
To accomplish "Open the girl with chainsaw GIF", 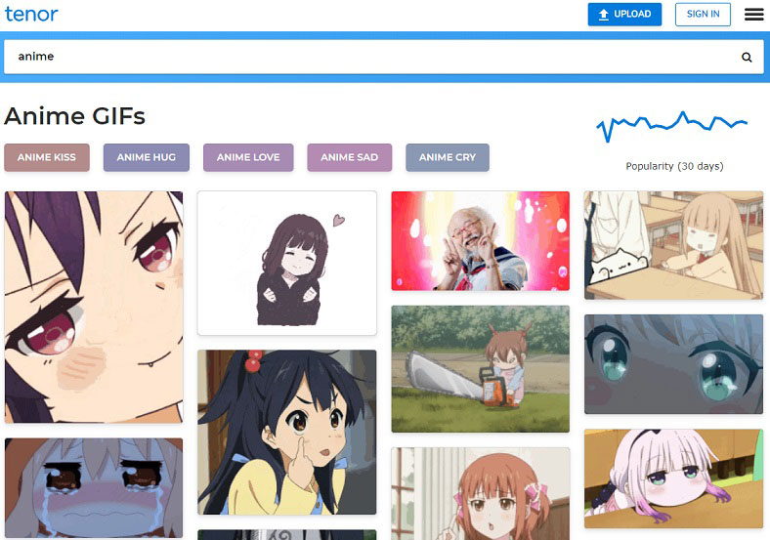I will click(x=480, y=369).
